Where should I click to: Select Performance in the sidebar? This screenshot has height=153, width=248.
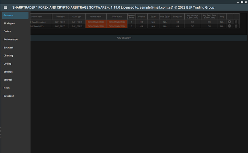click(x=15, y=39)
